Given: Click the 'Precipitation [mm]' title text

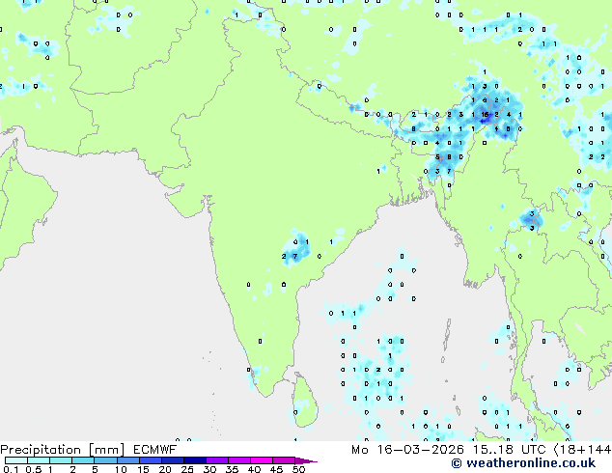Looking at the screenshot, I should (x=63, y=450).
